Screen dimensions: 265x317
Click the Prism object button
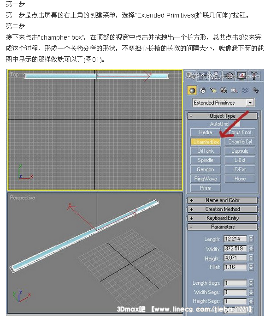[206, 188]
